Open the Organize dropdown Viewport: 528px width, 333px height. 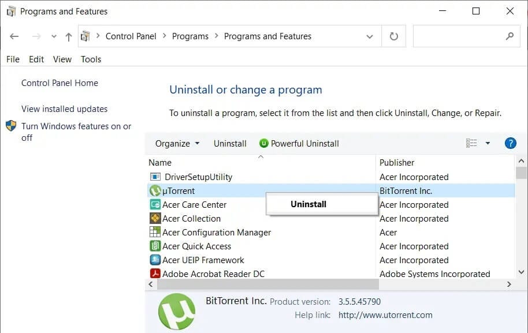(x=177, y=144)
